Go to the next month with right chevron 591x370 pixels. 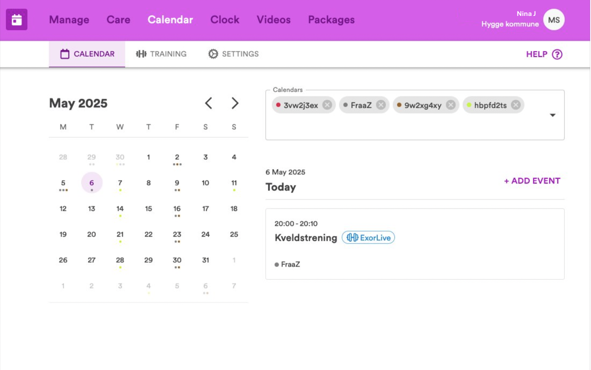coord(235,103)
